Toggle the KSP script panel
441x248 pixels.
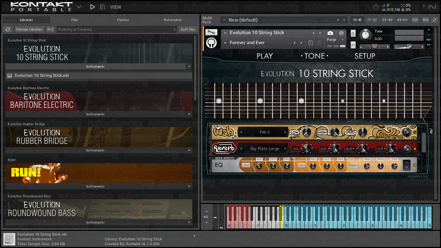415,20
